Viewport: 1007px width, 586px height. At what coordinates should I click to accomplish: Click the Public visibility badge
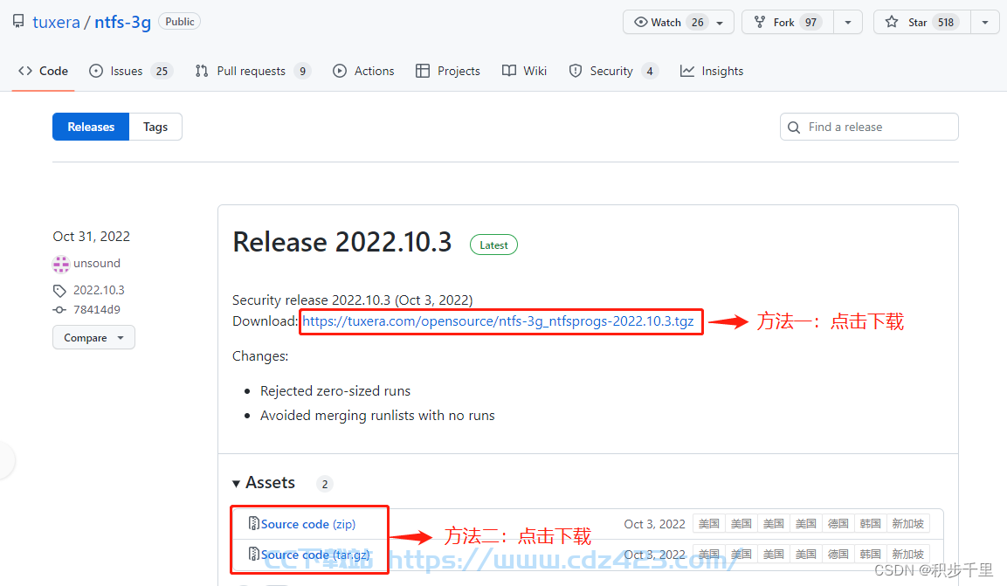[x=179, y=21]
